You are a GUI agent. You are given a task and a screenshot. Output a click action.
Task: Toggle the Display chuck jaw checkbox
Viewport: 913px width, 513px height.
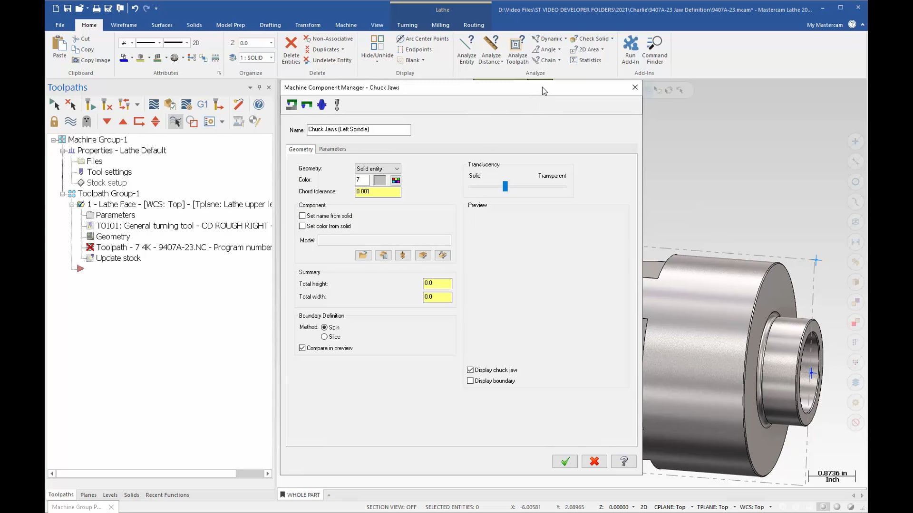pyautogui.click(x=471, y=370)
